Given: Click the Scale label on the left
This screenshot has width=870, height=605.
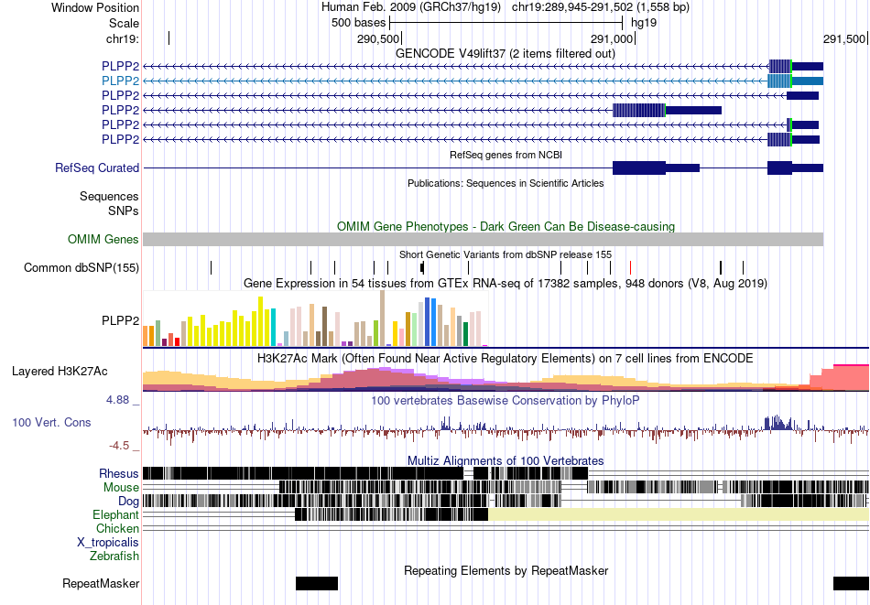Looking at the screenshot, I should point(124,23).
